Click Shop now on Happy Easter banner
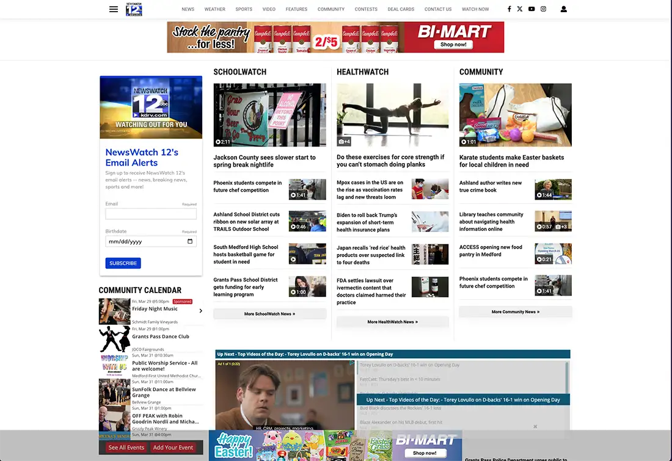The width and height of the screenshot is (672, 461). coord(425,453)
